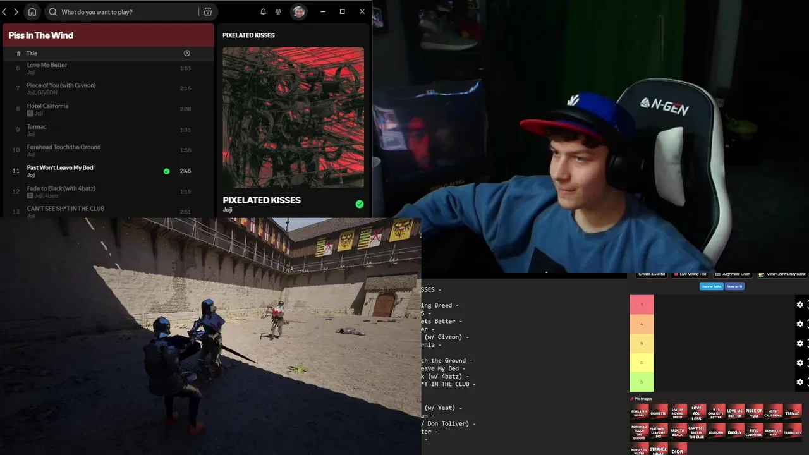Click View Community Rank
The image size is (809, 455).
(x=782, y=274)
